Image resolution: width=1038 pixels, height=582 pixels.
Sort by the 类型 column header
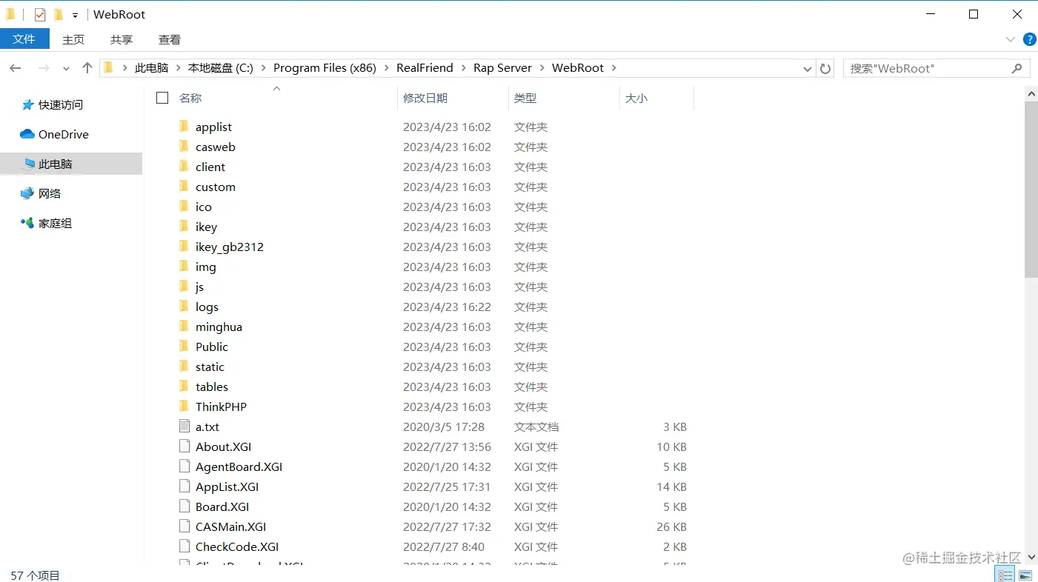(525, 98)
